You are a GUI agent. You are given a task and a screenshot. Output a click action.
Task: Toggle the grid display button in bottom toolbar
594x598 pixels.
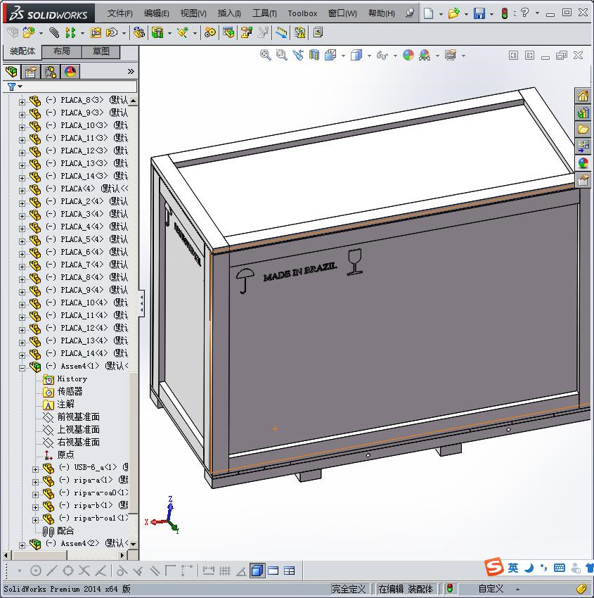225,571
